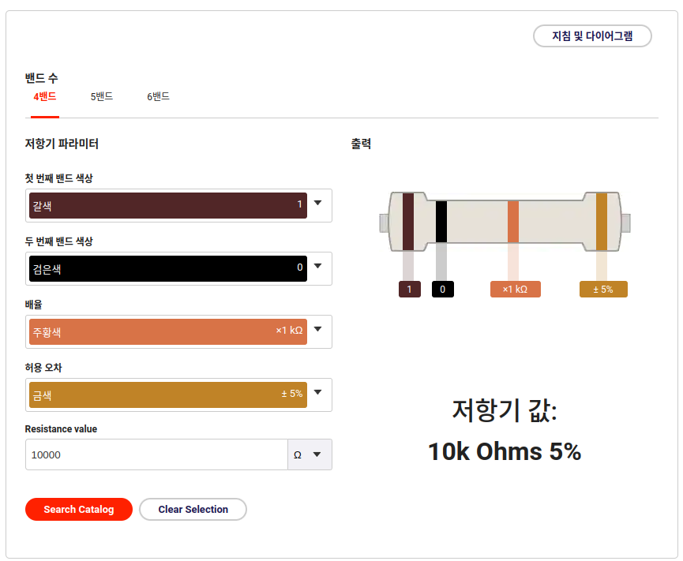Focus the Resistance value input field
Screen dimensions: 683x561
pos(157,454)
